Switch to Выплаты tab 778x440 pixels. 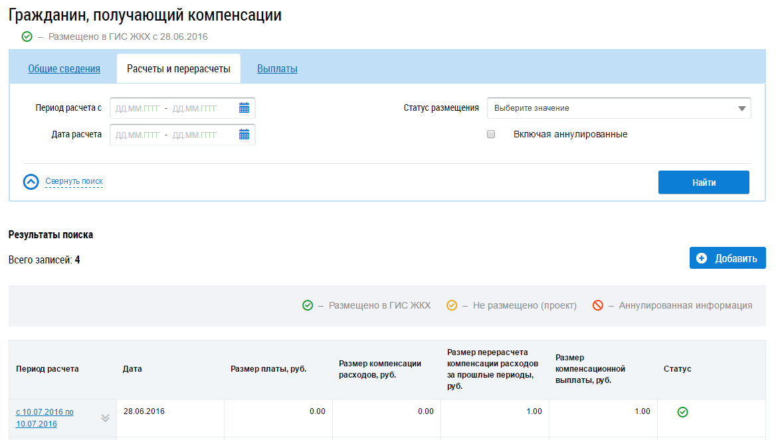click(277, 68)
